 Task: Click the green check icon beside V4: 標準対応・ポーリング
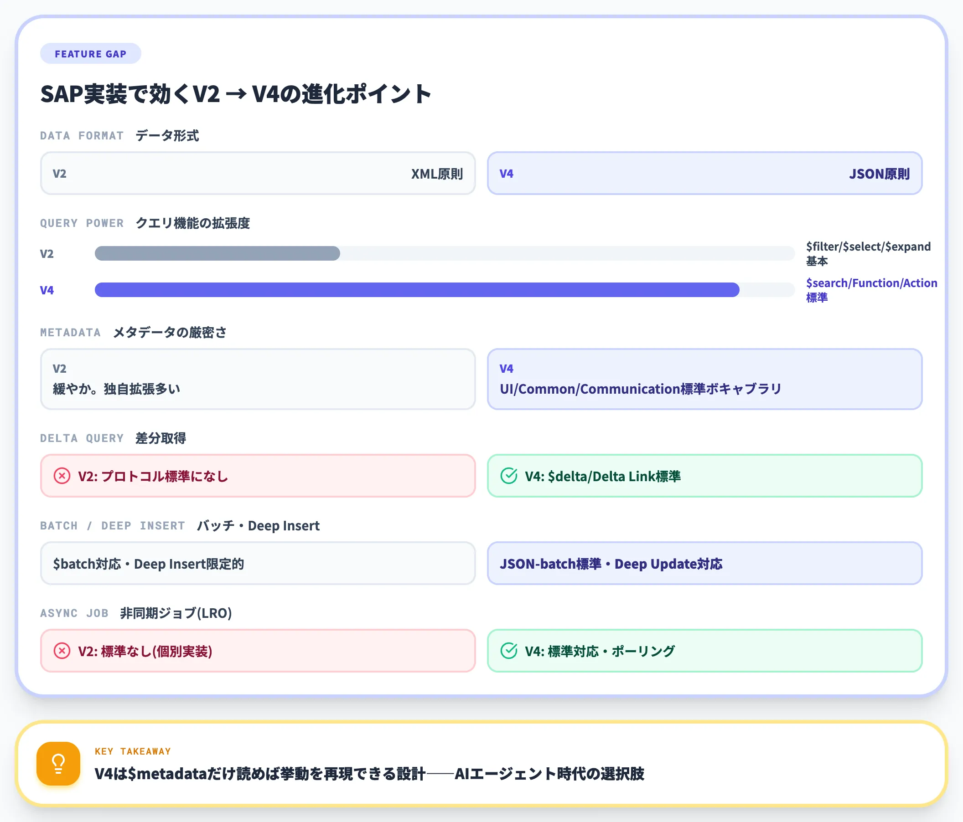[x=509, y=651]
